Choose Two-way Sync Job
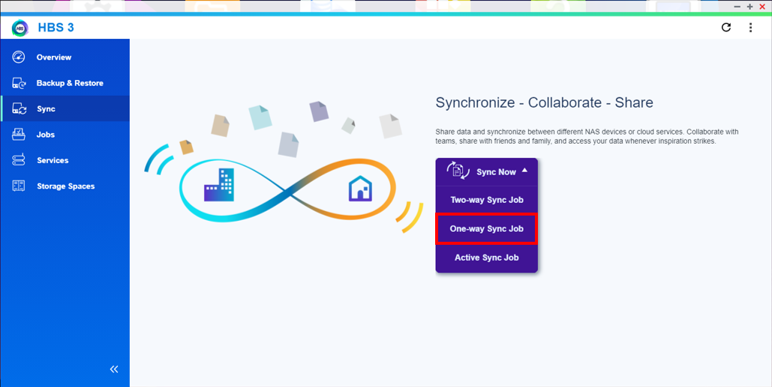Viewport: 772px width, 387px height. pos(486,200)
